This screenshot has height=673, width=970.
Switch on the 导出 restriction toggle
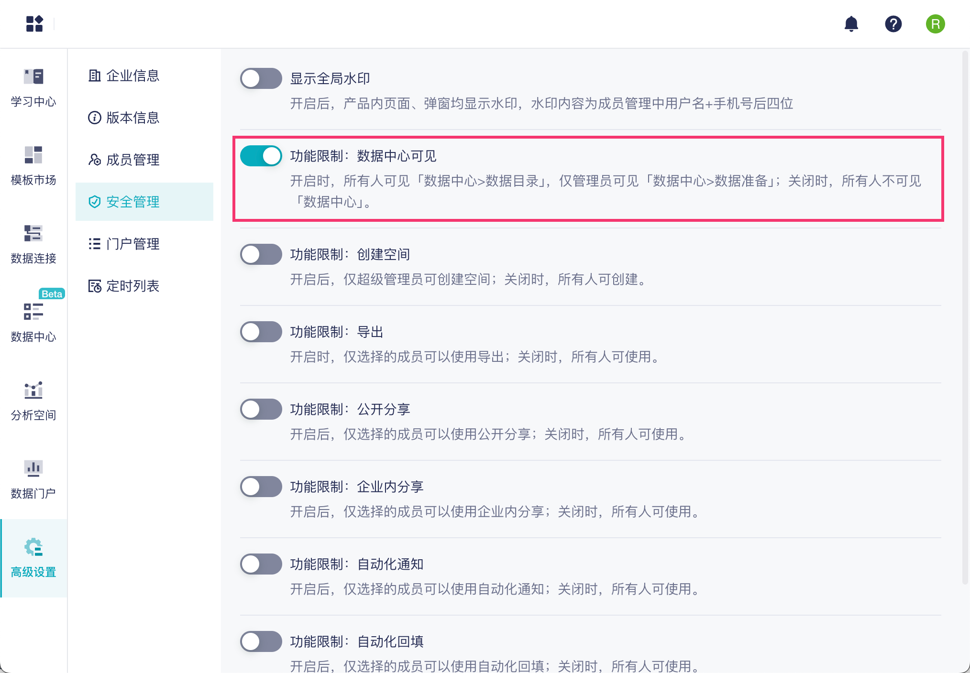261,332
